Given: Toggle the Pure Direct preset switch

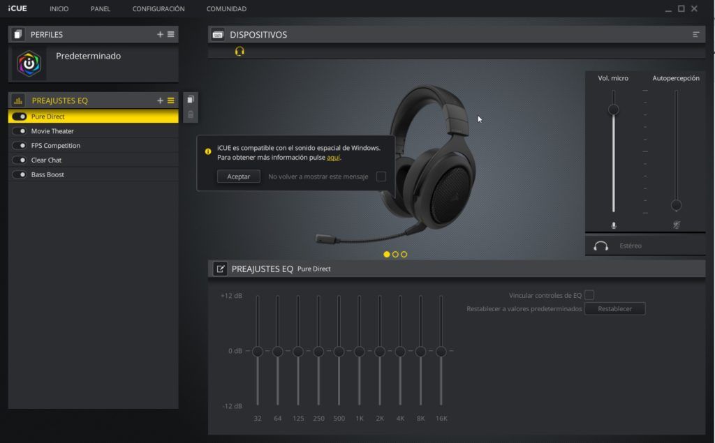Looking at the screenshot, I should [x=19, y=117].
